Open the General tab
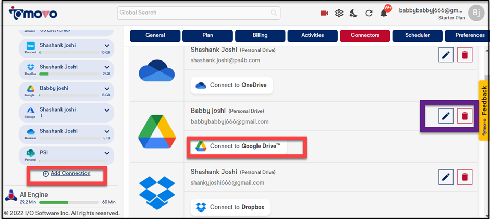The image size is (490, 219). click(155, 35)
